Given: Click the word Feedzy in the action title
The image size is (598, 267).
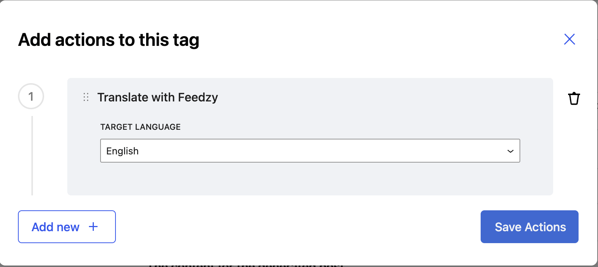Looking at the screenshot, I should pyautogui.click(x=198, y=97).
